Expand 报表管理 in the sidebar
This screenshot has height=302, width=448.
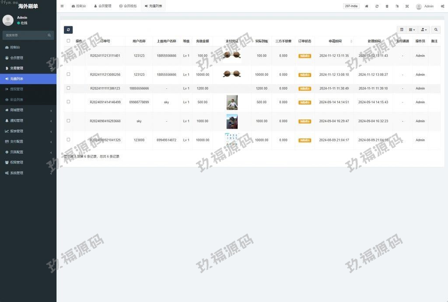coord(28,131)
